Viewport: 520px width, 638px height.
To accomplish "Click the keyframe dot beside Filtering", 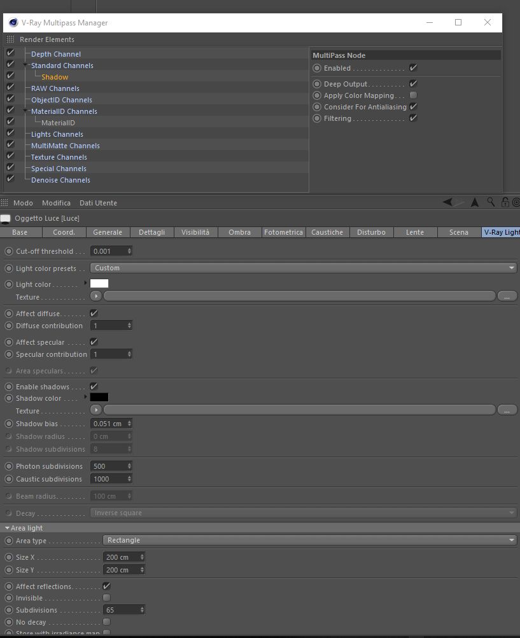I will click(317, 118).
